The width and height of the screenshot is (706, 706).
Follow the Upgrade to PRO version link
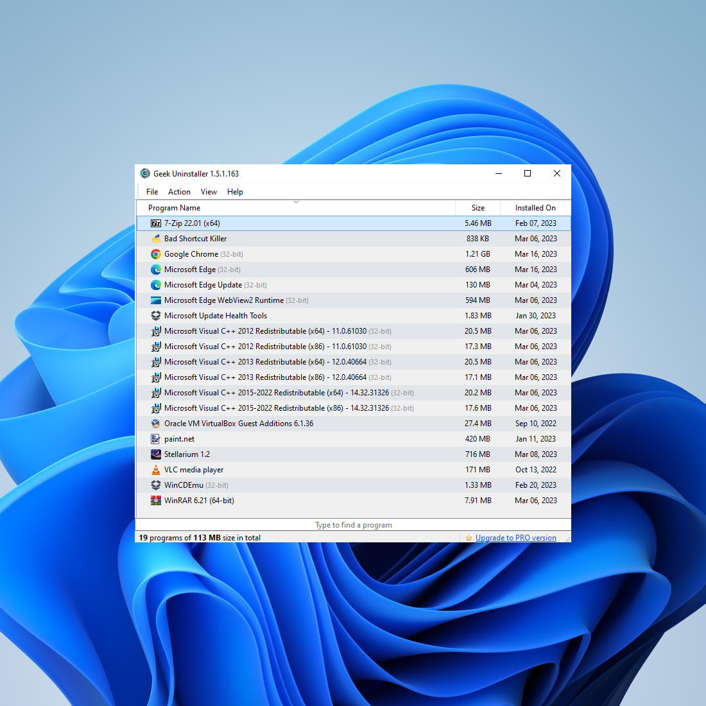(515, 538)
